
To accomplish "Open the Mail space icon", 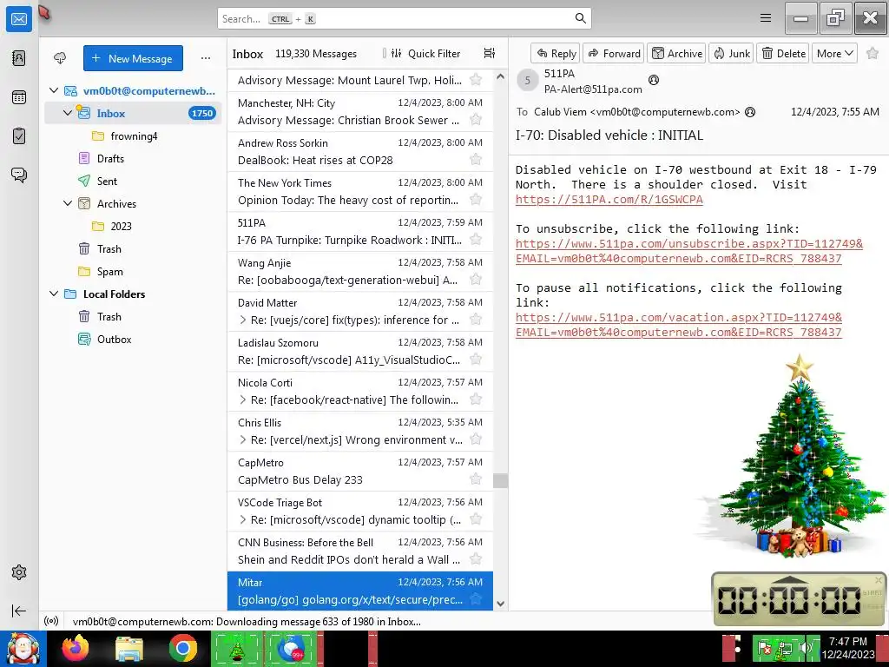I will pos(19,19).
